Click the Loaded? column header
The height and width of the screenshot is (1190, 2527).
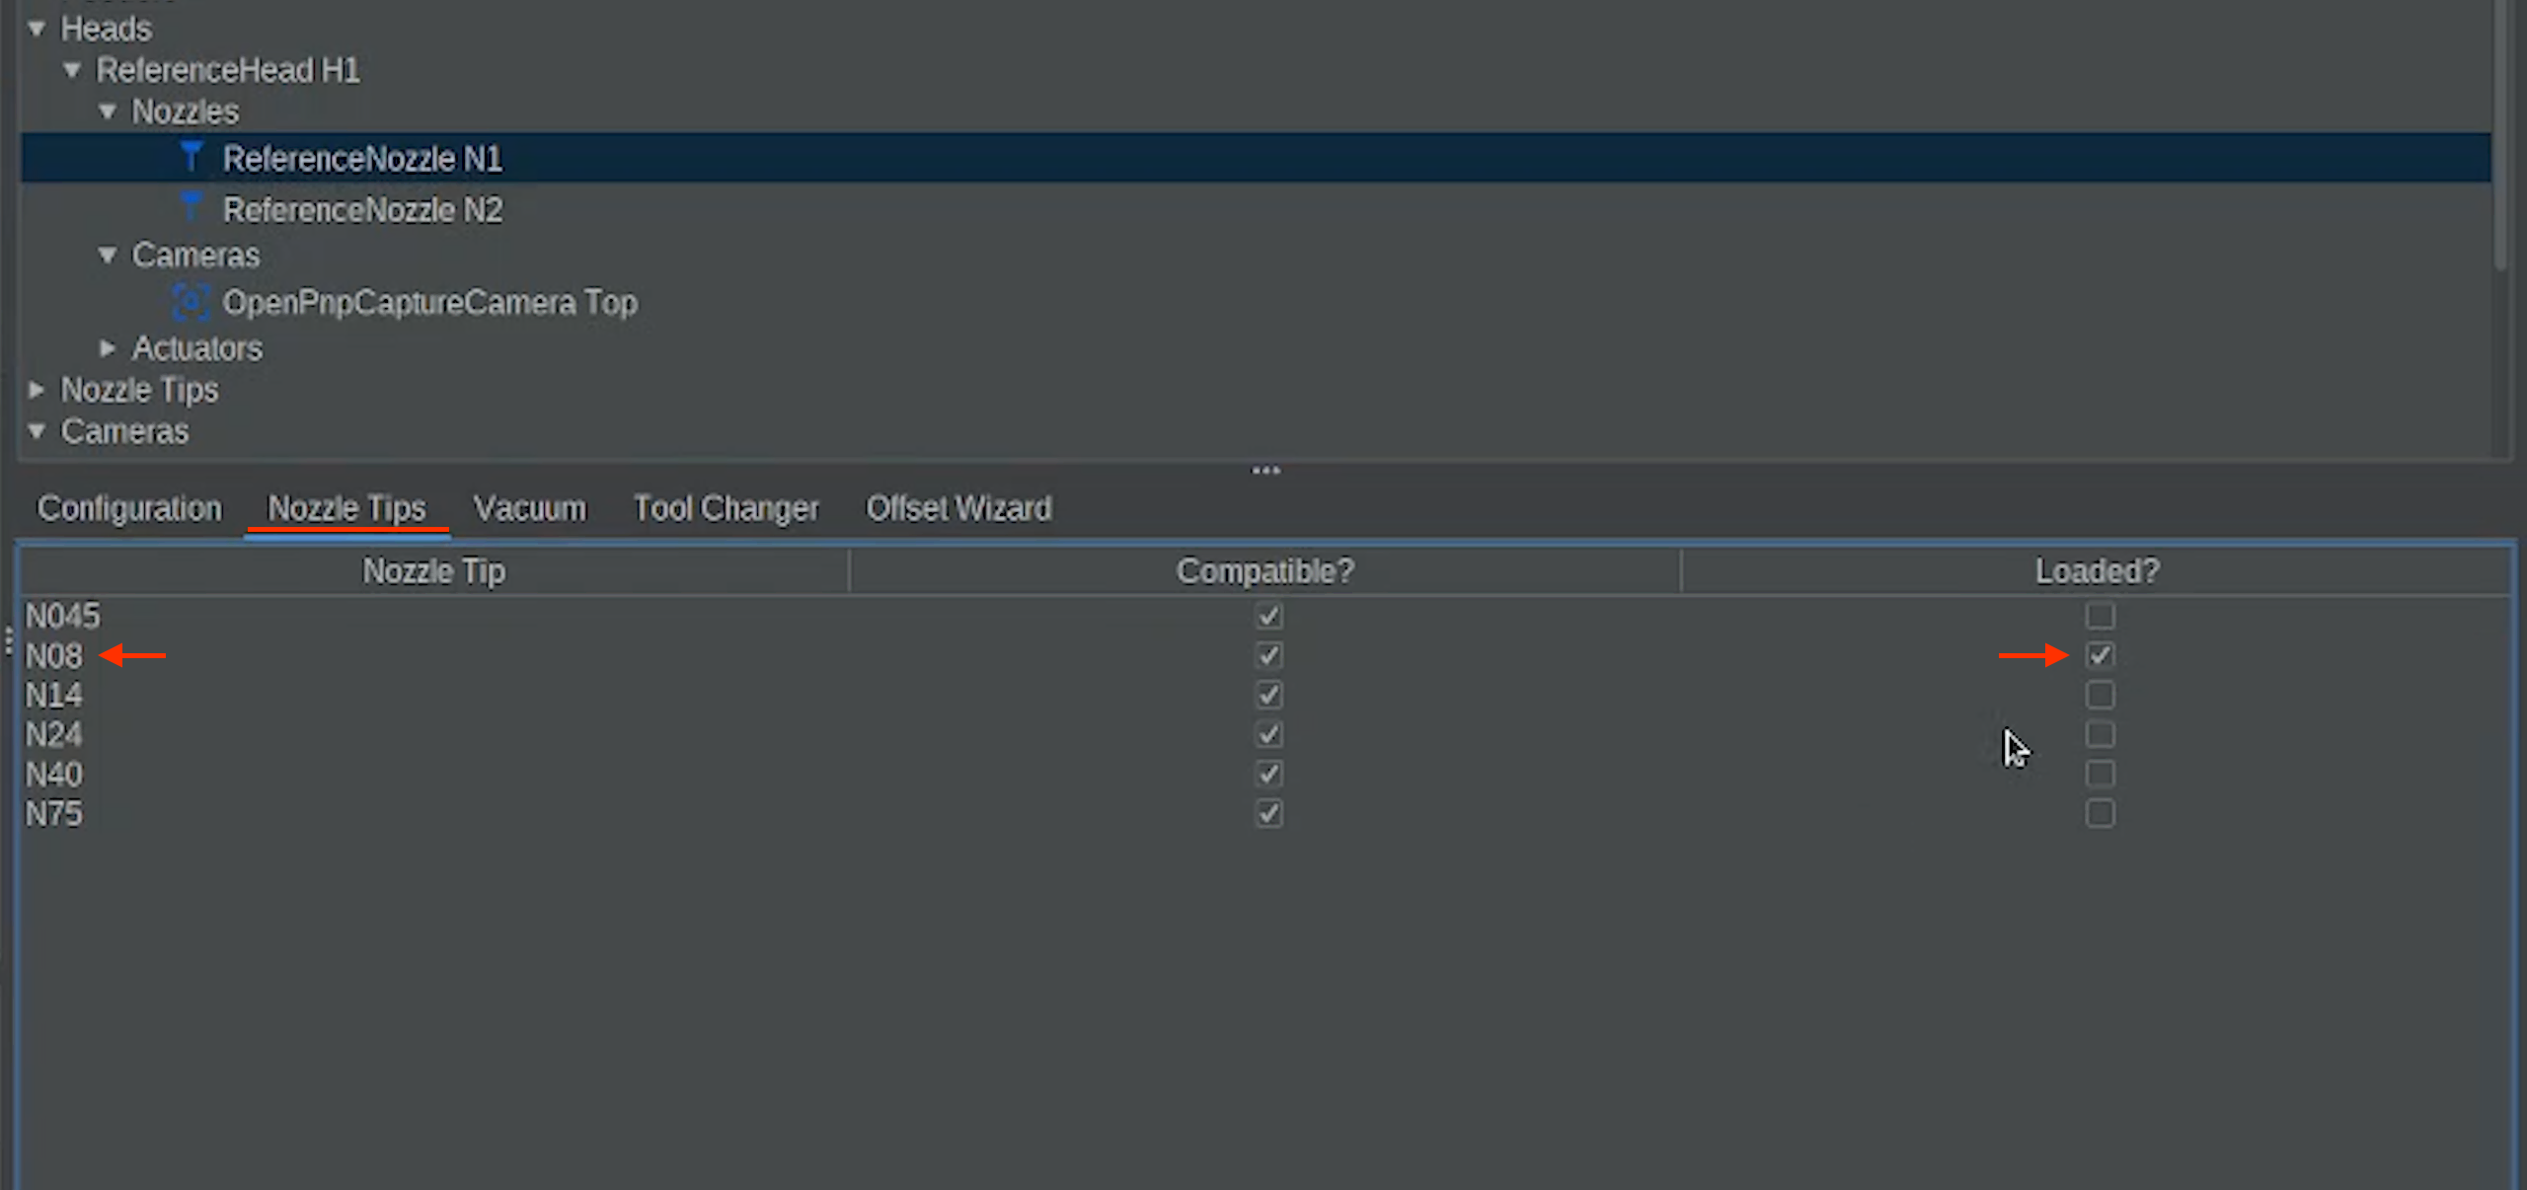coord(2097,571)
